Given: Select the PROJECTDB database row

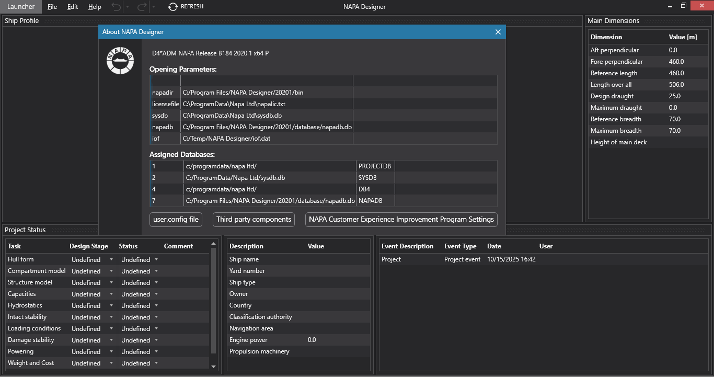Looking at the screenshot, I should coord(324,166).
